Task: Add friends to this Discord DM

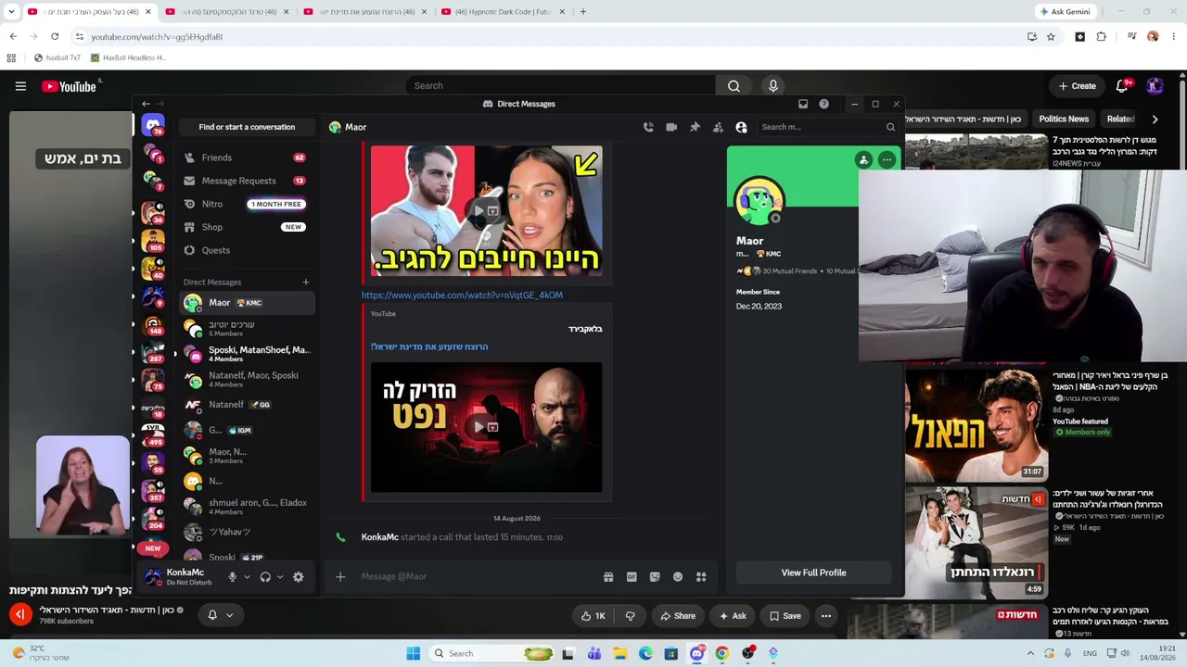Action: pos(718,127)
